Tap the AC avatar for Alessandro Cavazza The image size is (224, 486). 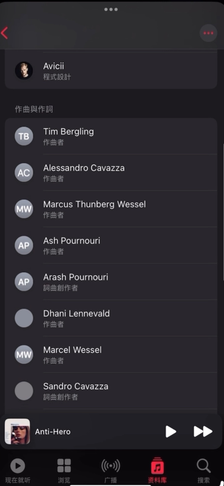click(x=24, y=172)
